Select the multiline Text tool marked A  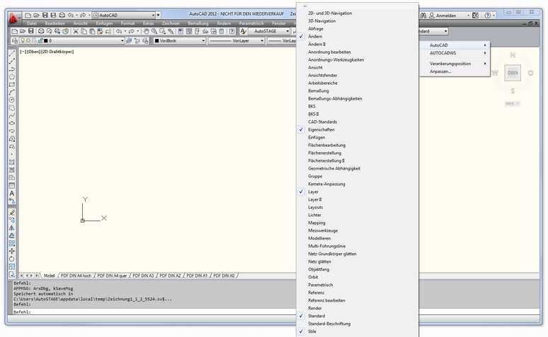(12, 193)
